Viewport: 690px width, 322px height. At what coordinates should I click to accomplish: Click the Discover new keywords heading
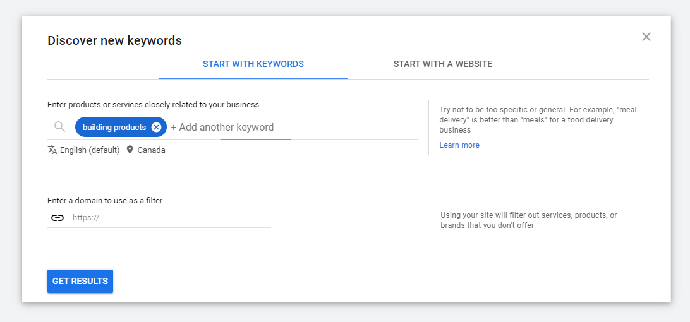(114, 41)
